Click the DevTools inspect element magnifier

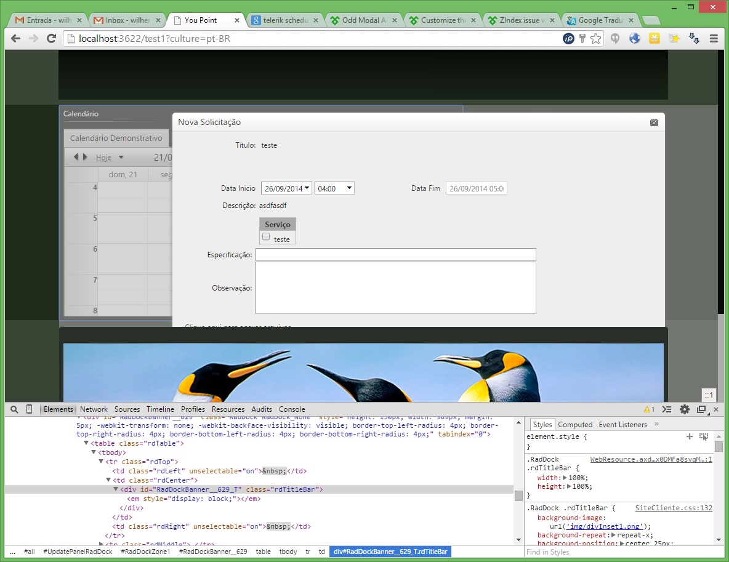(14, 409)
